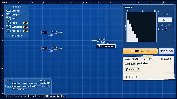This screenshot has height=99, width=177.
Task: Click the 16 × 16 size label
Action: coord(162,29)
